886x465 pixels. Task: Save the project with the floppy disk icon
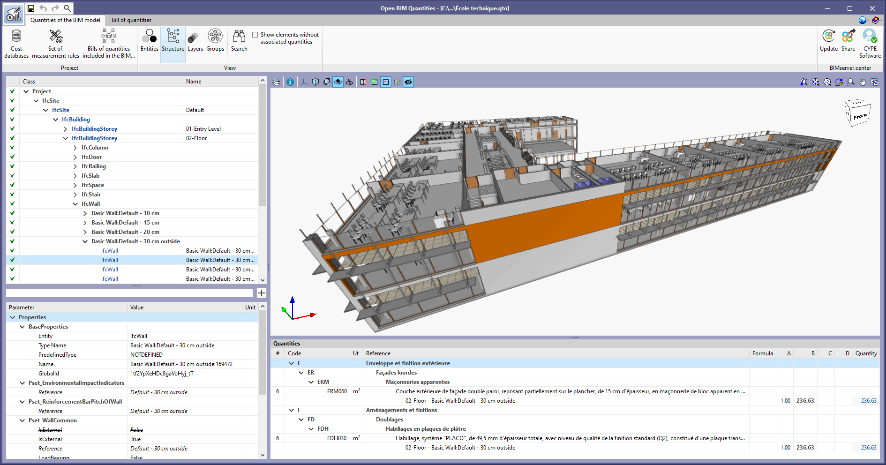pos(31,8)
